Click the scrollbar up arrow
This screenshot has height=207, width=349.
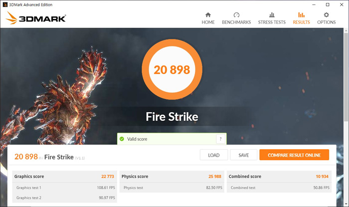click(346, 30)
